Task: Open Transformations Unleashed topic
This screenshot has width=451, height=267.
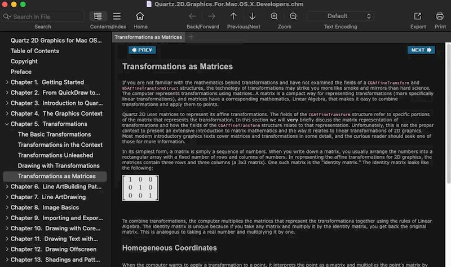Action: pyautogui.click(x=55, y=155)
